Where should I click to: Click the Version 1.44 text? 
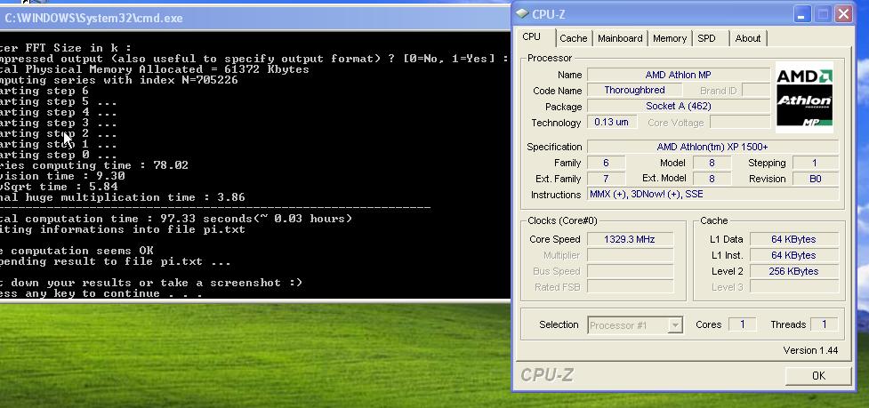point(810,350)
